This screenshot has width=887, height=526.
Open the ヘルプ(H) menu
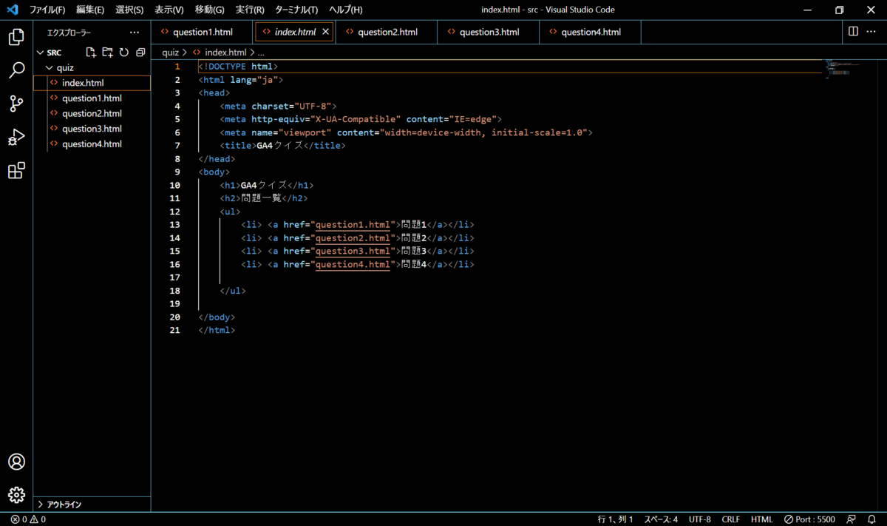(x=346, y=10)
